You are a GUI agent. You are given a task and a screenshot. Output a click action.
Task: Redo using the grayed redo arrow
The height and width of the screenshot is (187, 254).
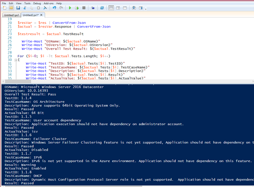pyautogui.click(x=61, y=8)
